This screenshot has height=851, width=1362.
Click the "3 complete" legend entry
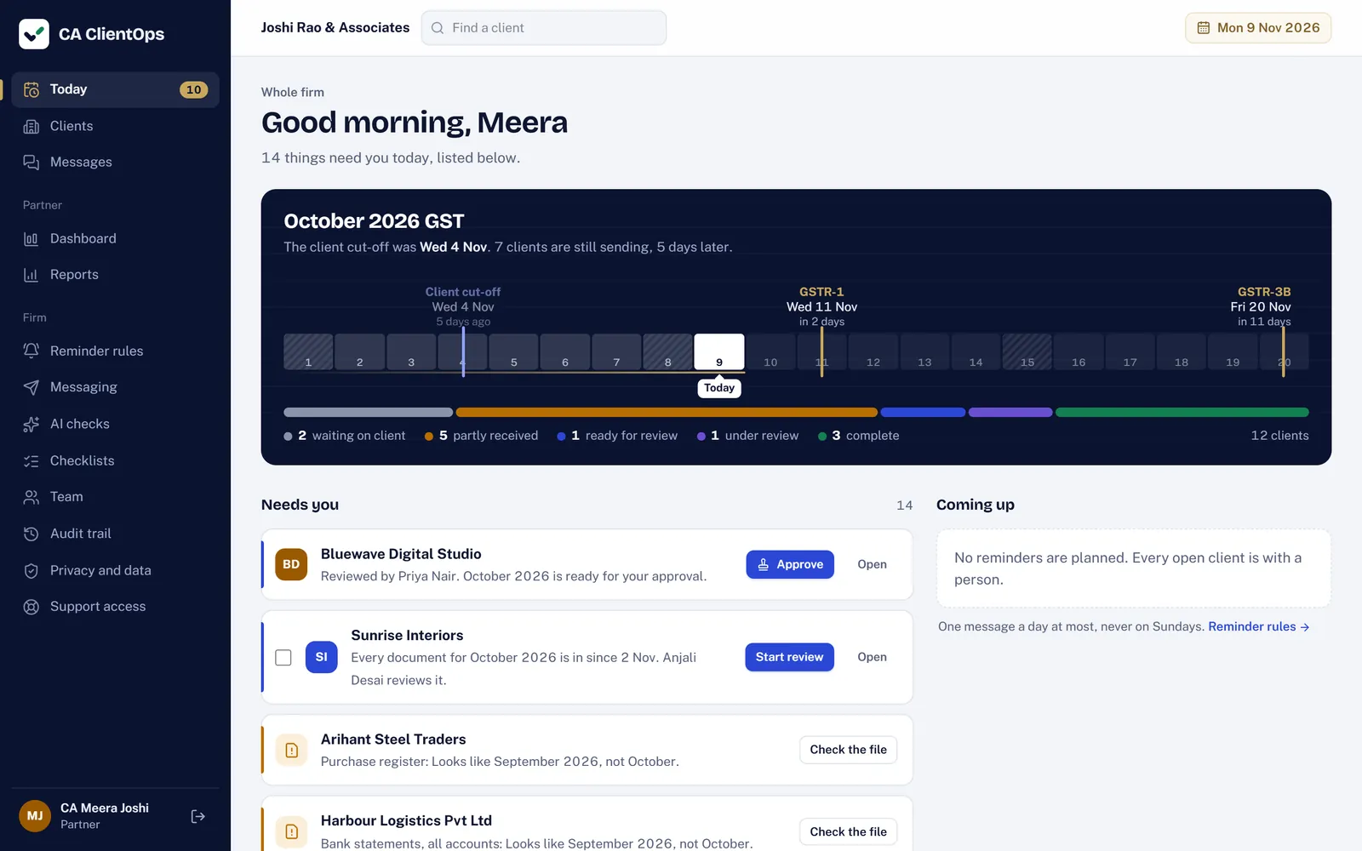pos(859,436)
